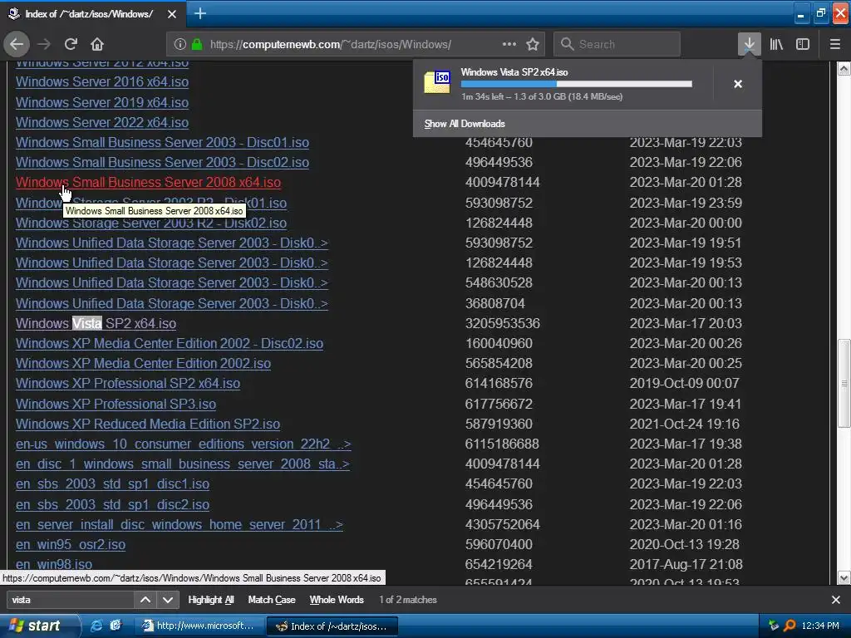Download en_sbs_2003_std_sp1_disc2.iso

112,504
